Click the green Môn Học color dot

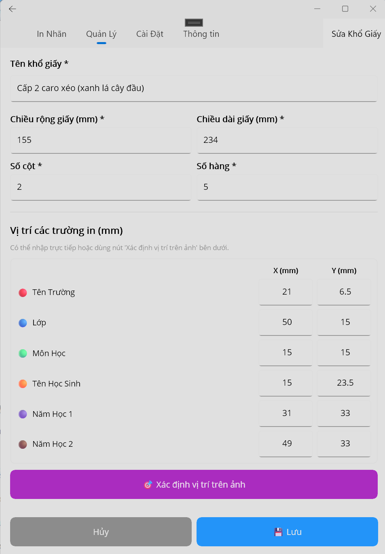23,353
